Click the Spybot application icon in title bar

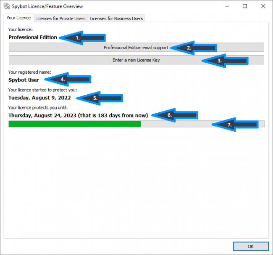tap(7, 6)
